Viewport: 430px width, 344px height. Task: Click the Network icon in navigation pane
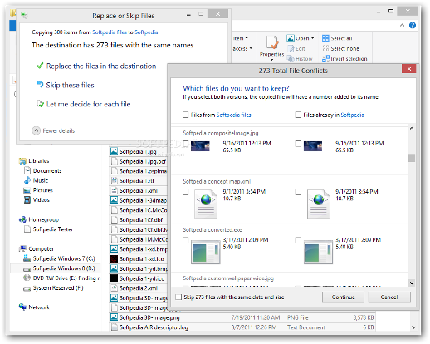pos(22,307)
